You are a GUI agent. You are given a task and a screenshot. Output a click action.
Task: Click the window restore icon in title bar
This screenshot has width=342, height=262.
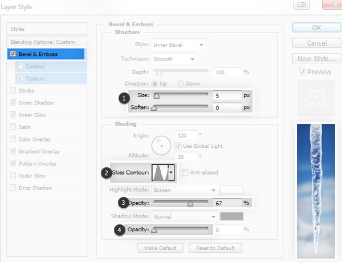click(x=301, y=6)
